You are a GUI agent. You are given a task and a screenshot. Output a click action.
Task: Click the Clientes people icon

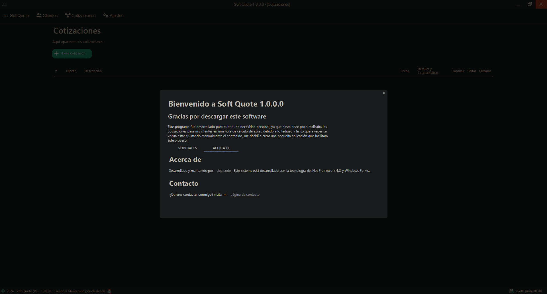coord(39,15)
